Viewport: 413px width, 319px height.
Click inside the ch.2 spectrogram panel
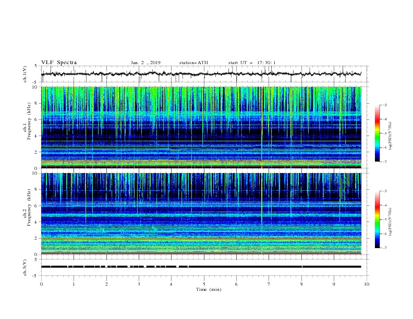pos(201,214)
